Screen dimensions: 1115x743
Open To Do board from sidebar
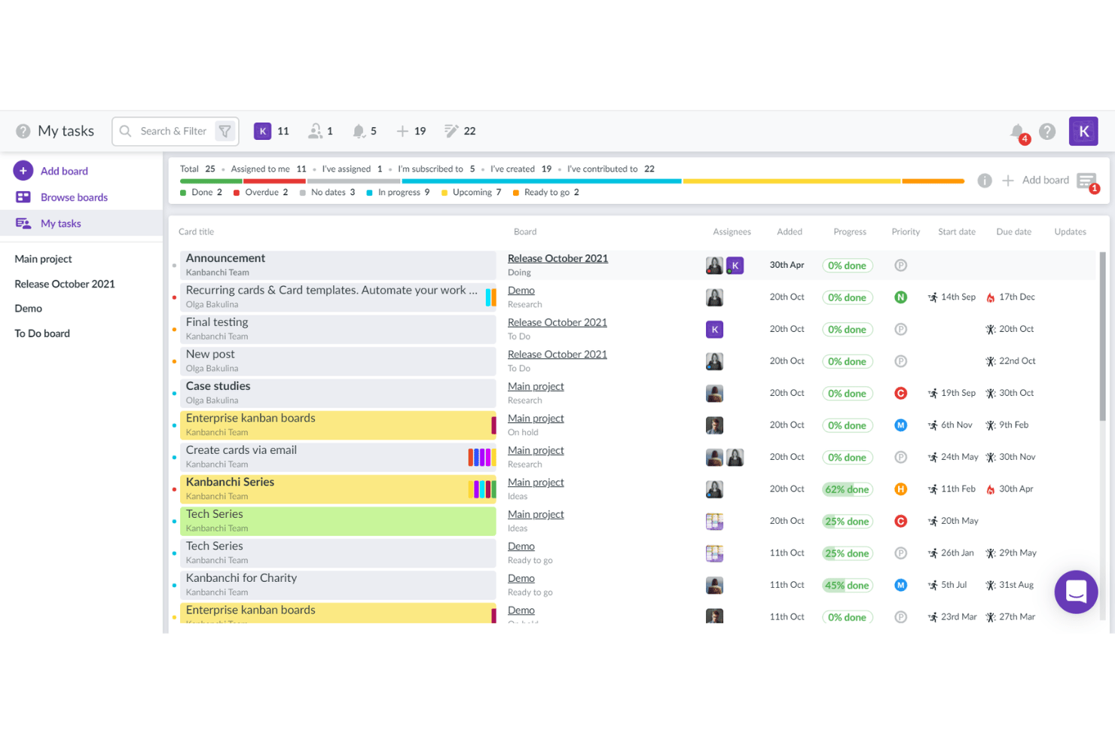point(42,333)
